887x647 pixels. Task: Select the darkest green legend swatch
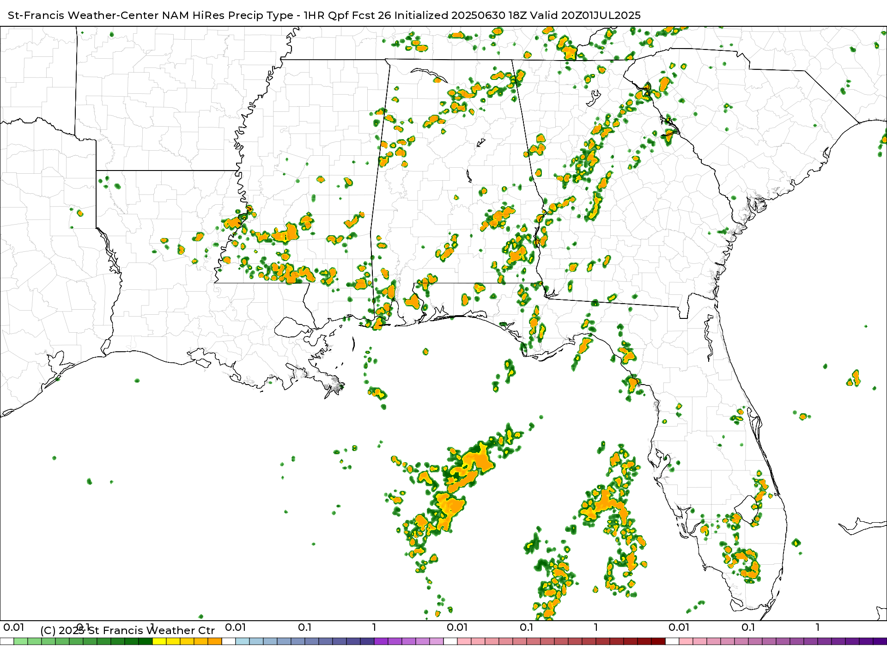[x=146, y=641]
